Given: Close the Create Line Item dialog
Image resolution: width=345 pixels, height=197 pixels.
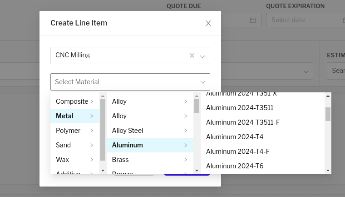Looking at the screenshot, I should click(208, 23).
